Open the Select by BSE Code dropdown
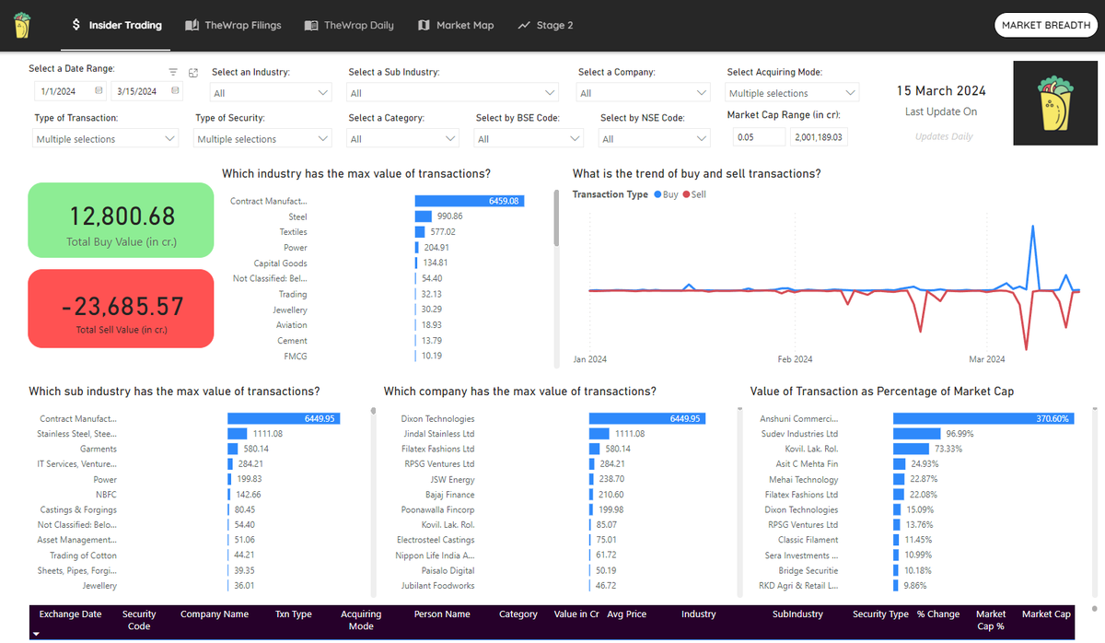 coord(529,139)
